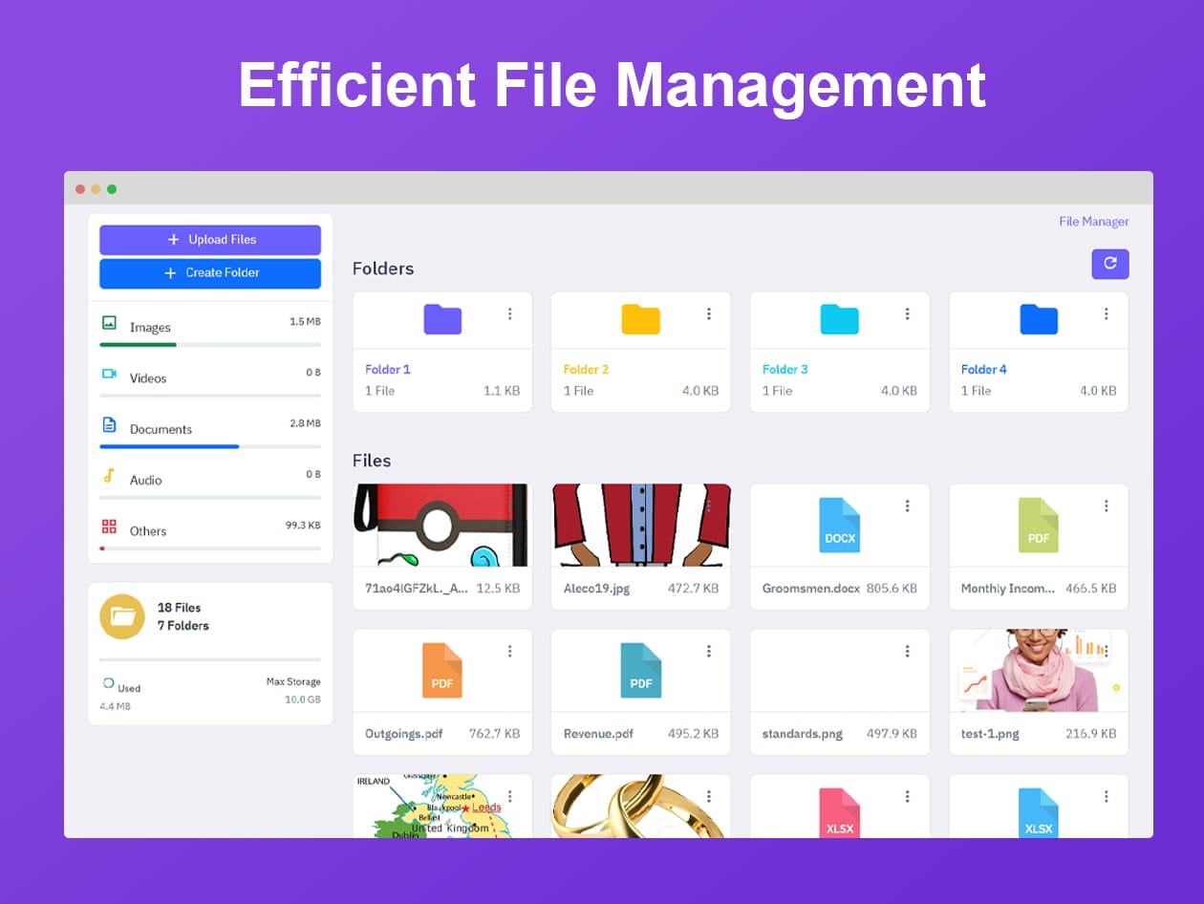
Task: Open options menu for standards.png
Action: pyautogui.click(x=907, y=651)
